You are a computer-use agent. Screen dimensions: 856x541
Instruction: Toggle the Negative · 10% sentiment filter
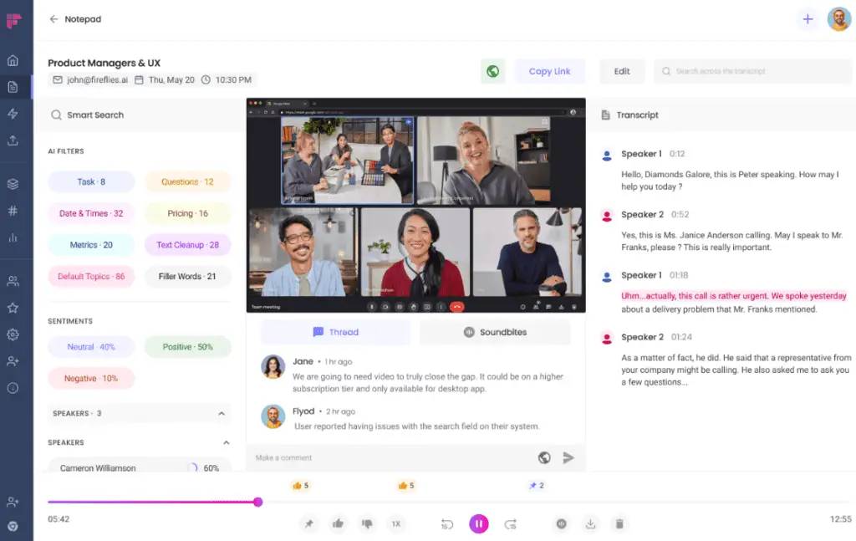coord(91,378)
